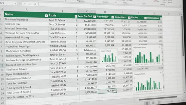Select cell 'Atatrice Brial Alooing'

[17, 38]
